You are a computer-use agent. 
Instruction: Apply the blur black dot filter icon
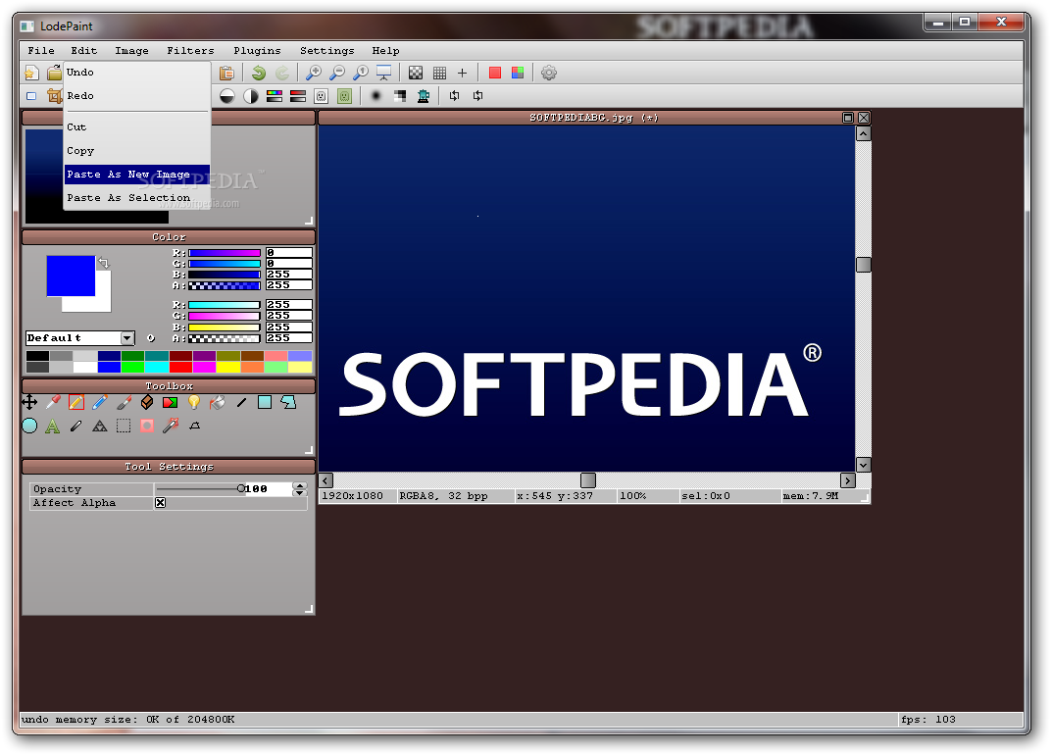click(376, 96)
